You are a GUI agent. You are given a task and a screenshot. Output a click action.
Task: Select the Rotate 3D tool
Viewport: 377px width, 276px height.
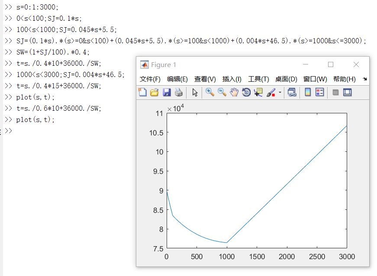246,92
